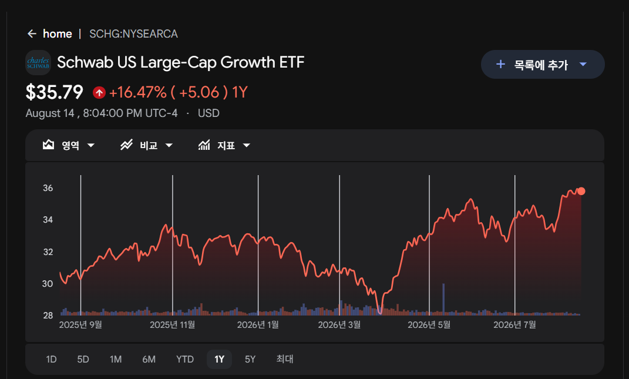Screen dimensions: 629x379
Task: Select the 1D time range
Action: [51, 360]
